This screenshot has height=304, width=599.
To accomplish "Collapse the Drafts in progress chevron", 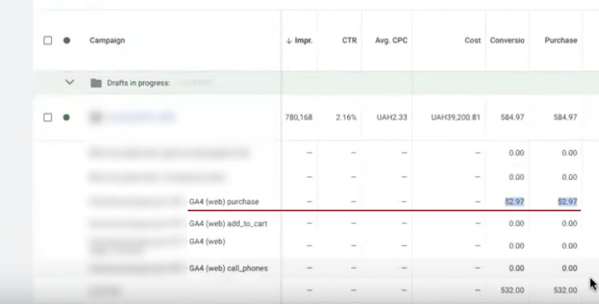I will [x=69, y=82].
